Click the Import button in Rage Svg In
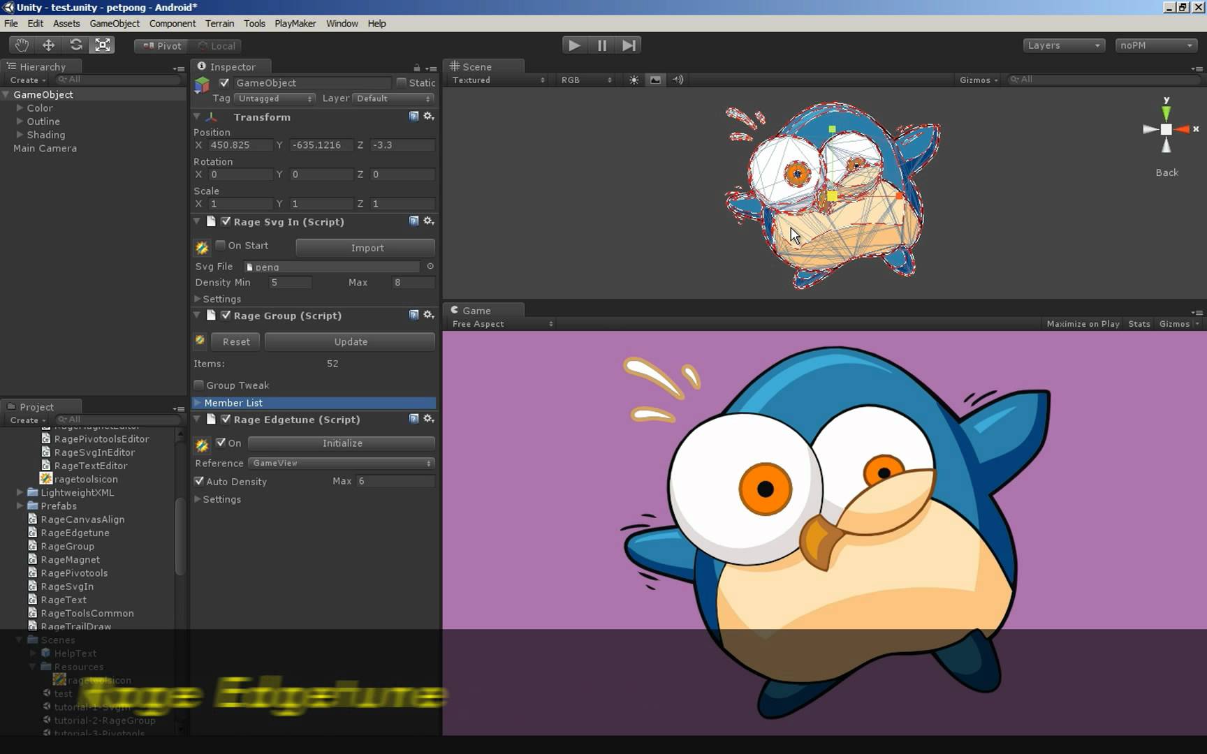 click(364, 247)
